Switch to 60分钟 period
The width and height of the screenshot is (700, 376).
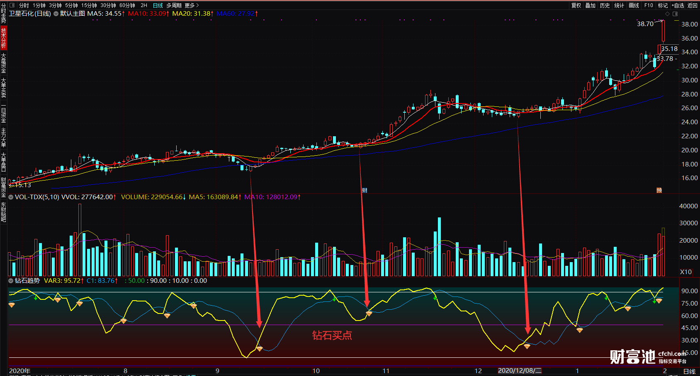click(x=127, y=5)
